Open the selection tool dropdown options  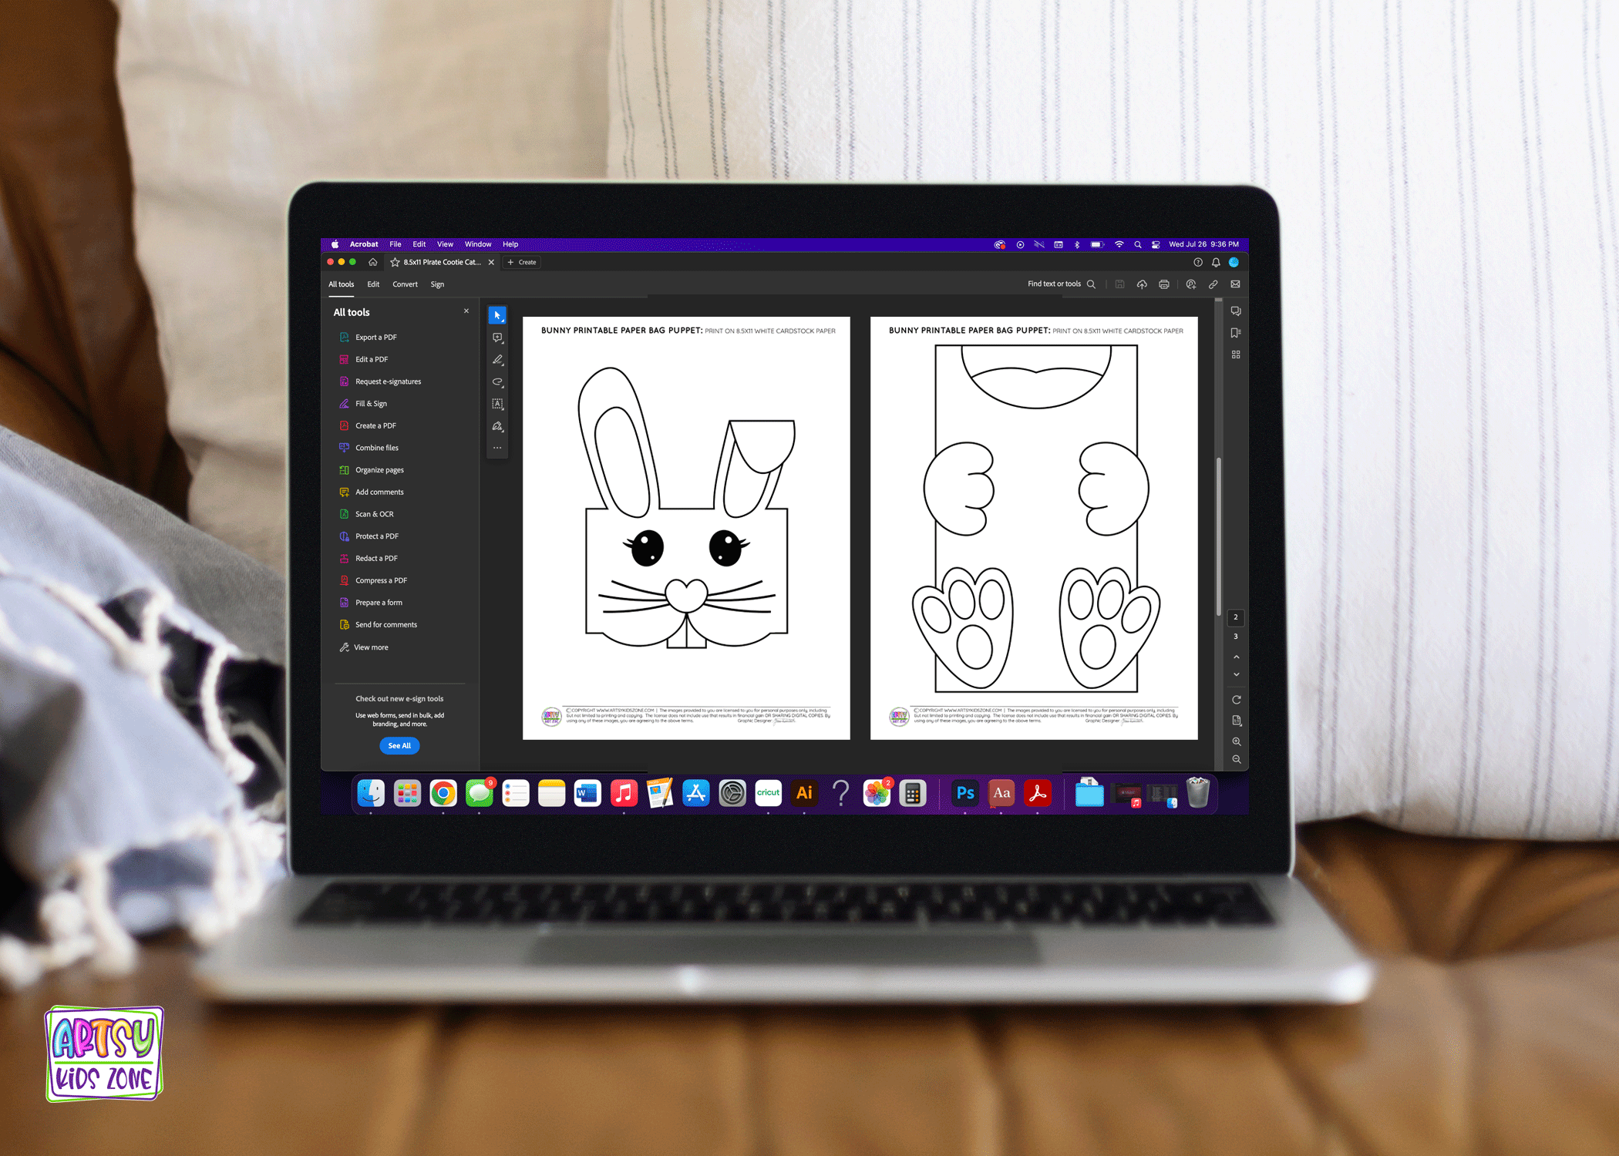502,321
